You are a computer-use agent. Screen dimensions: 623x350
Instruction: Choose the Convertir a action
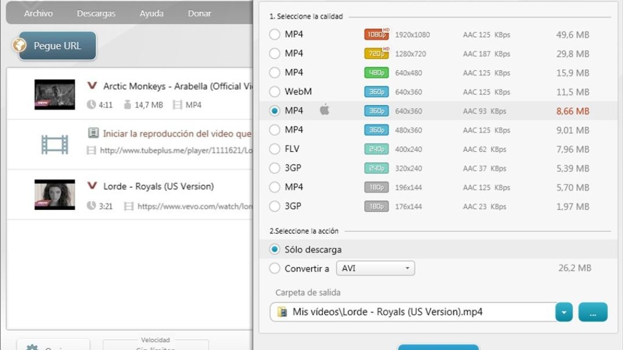[274, 268]
